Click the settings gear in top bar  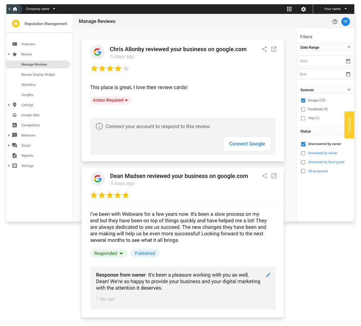click(x=303, y=9)
